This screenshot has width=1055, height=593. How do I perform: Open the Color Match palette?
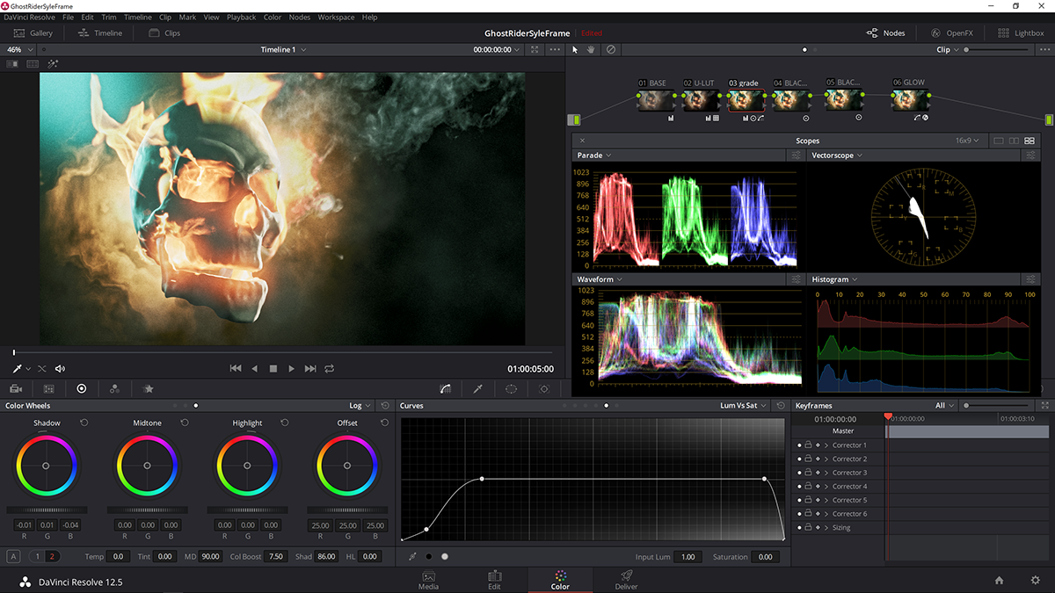(x=49, y=388)
